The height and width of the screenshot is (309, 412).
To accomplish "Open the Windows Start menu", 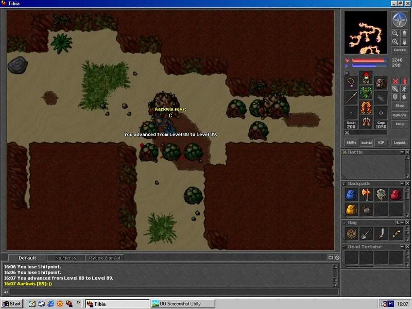I will pos(11,304).
